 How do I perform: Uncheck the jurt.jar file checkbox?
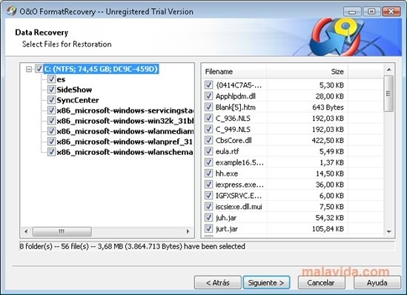pyautogui.click(x=209, y=228)
